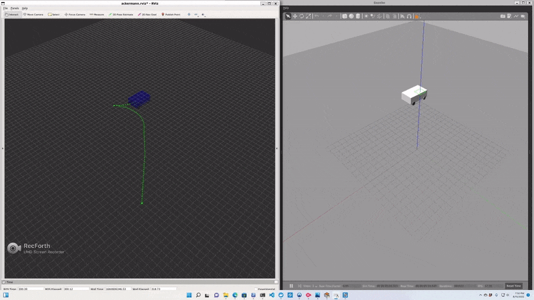Image resolution: width=534 pixels, height=300 pixels.
Task: Choose the Select tool in RViz toolbar
Action: tap(54, 14)
